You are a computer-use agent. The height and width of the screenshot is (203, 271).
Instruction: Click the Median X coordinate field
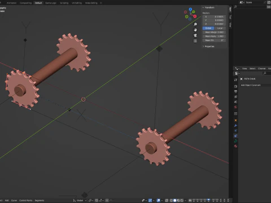point(214,17)
